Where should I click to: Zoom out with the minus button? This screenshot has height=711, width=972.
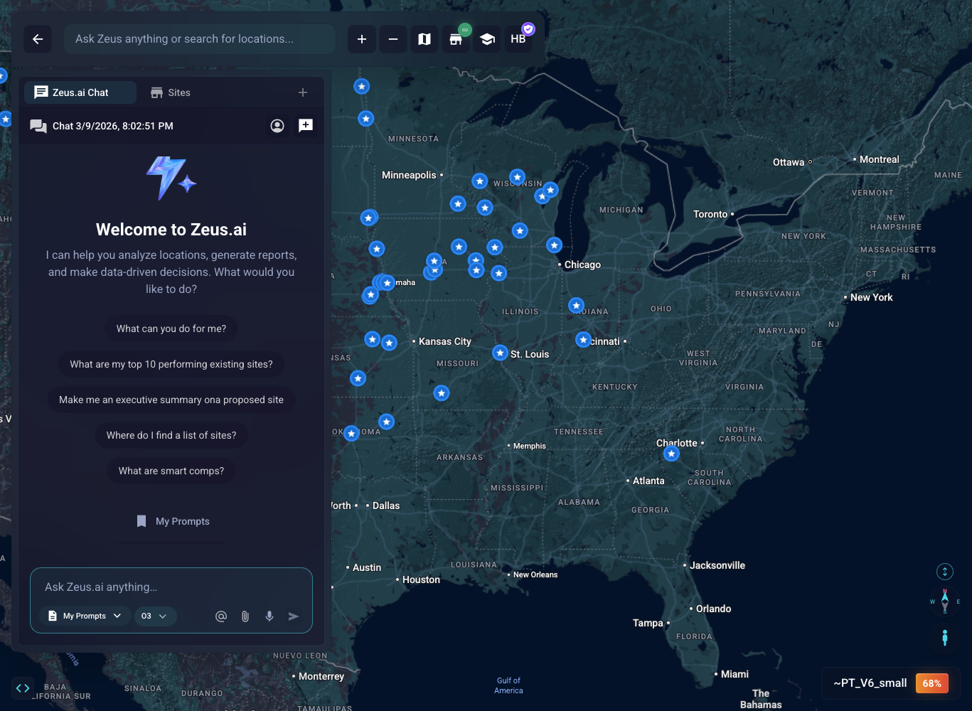393,39
